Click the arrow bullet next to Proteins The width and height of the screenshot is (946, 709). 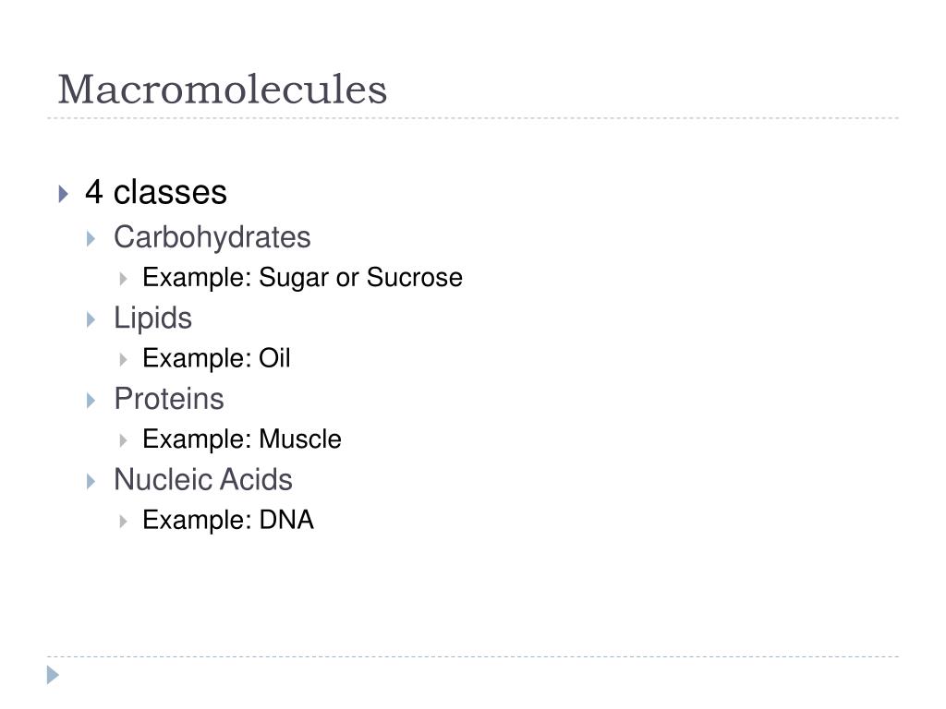[x=91, y=401]
